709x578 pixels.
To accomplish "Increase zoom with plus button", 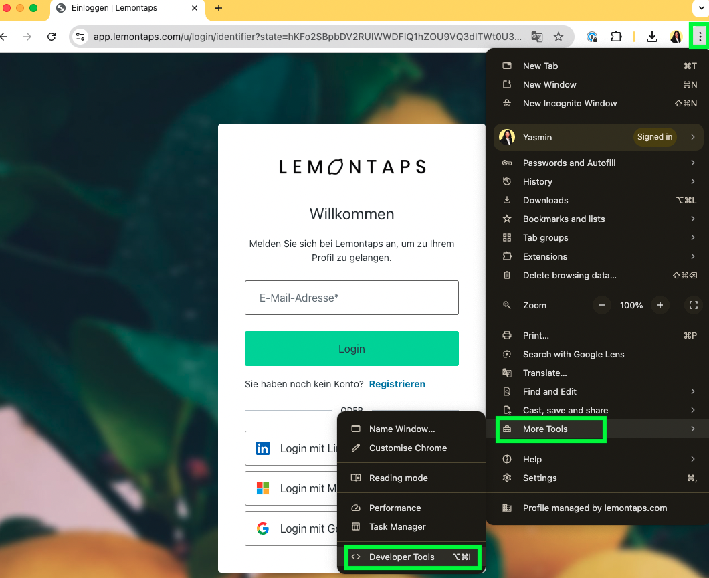I will [660, 305].
